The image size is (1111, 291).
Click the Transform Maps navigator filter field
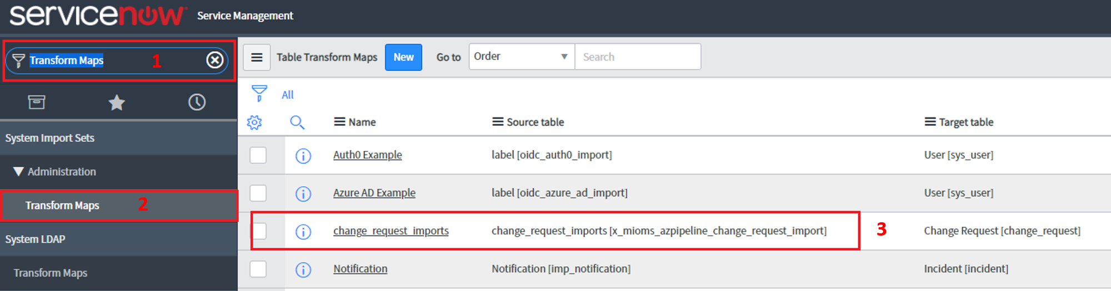(x=117, y=60)
